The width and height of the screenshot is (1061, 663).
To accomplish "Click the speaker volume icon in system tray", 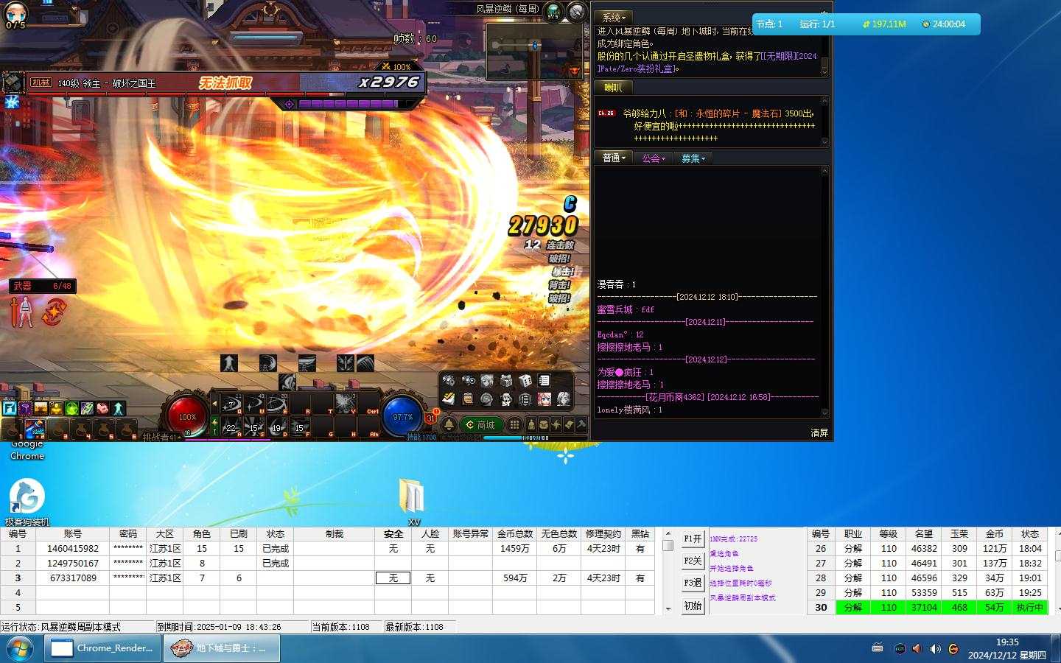I will click(x=935, y=649).
